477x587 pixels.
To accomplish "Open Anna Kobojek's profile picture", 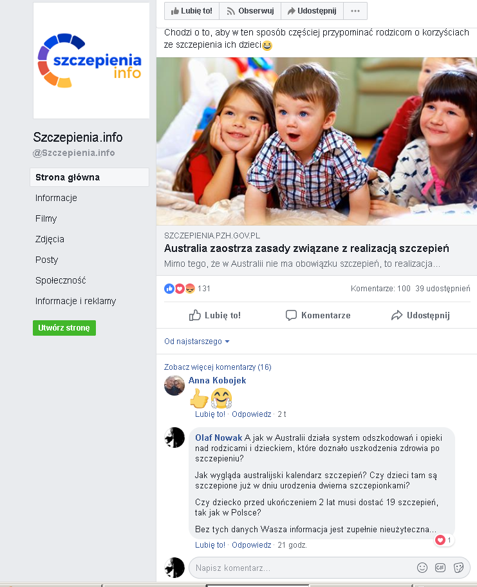I will coord(174,385).
